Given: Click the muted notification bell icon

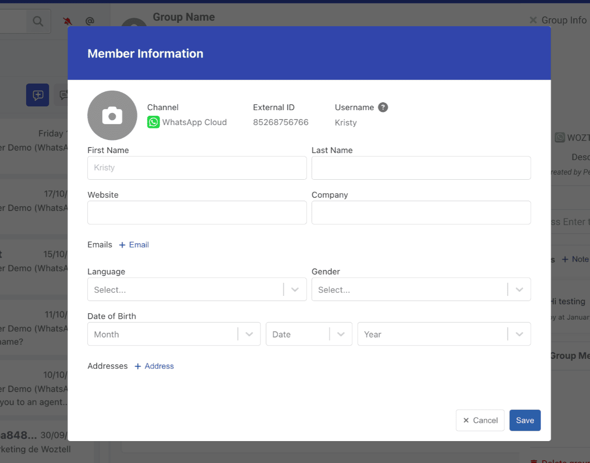Looking at the screenshot, I should (68, 21).
